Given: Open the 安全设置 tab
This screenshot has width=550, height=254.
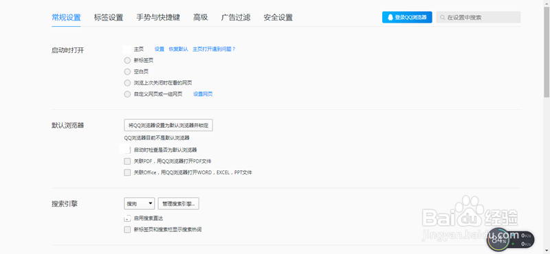Looking at the screenshot, I should coord(278,18).
